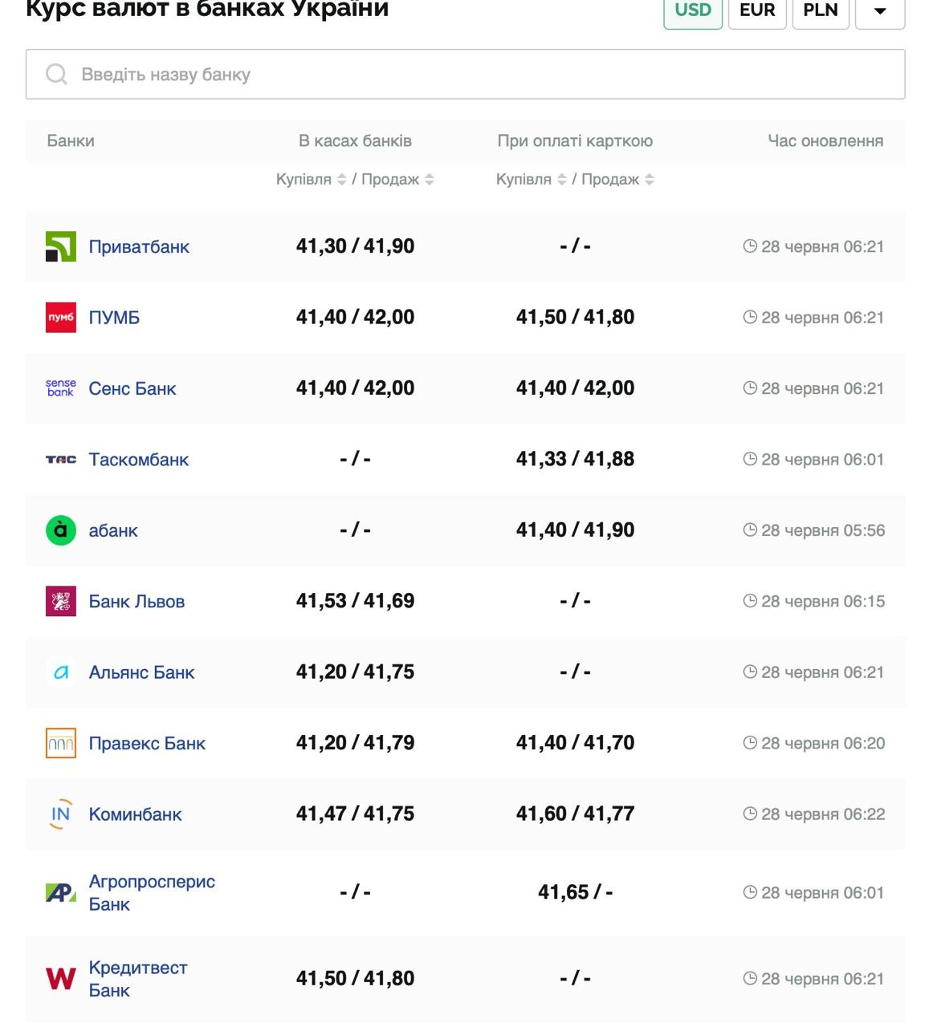Open the more currencies dropdown arrow
Viewport: 933px width, 1027px height.
[880, 11]
